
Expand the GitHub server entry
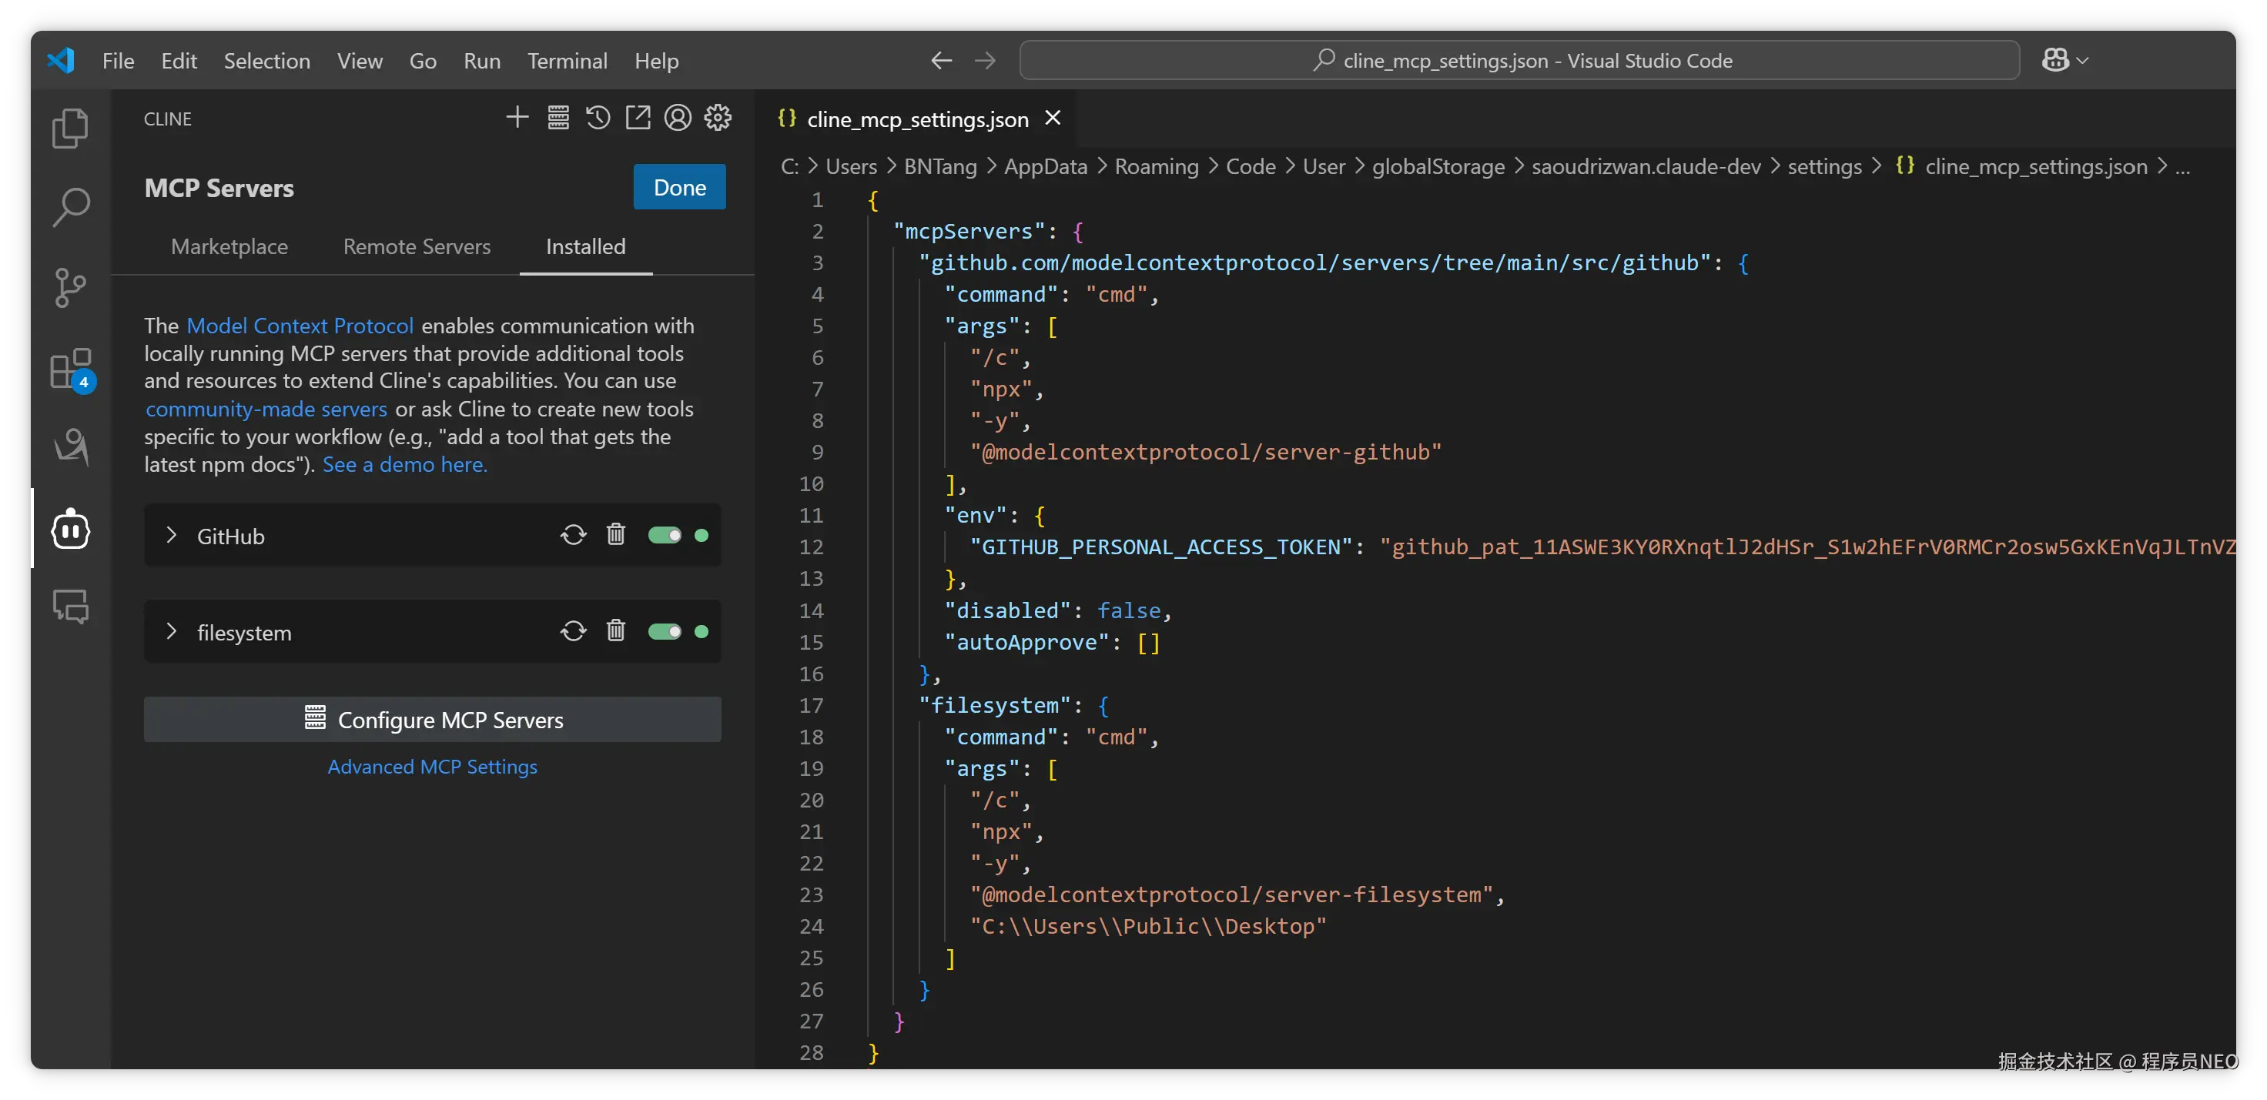click(172, 535)
